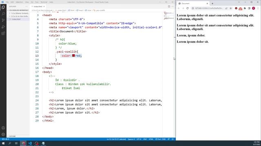Click the Split Editor icon
The height and width of the screenshot is (146, 261).
169,6
